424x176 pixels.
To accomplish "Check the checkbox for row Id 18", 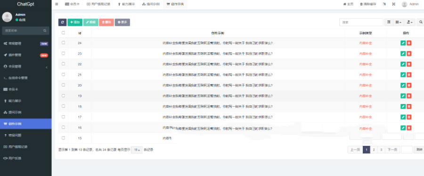I will pyautogui.click(x=63, y=106).
